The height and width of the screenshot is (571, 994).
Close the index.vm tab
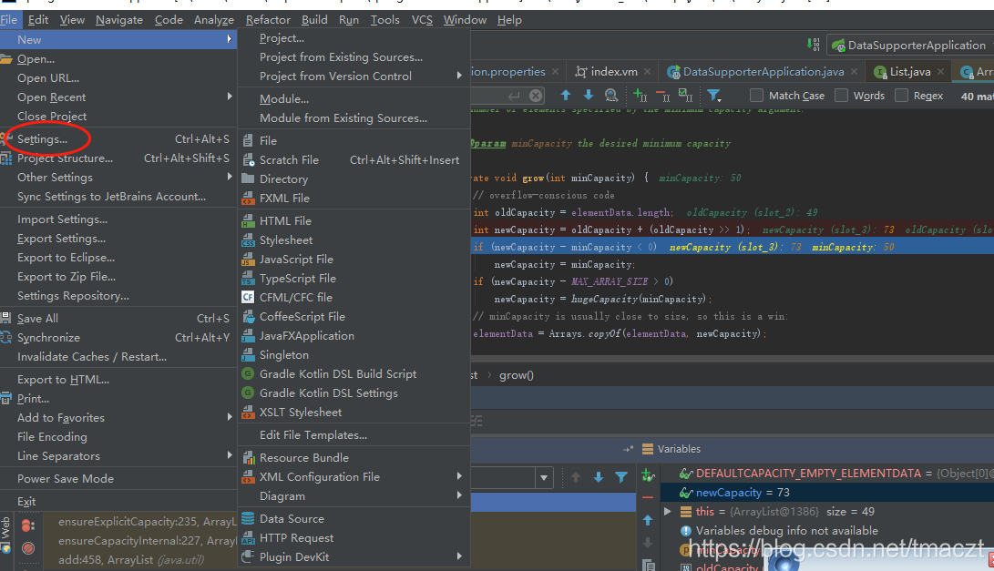point(647,72)
